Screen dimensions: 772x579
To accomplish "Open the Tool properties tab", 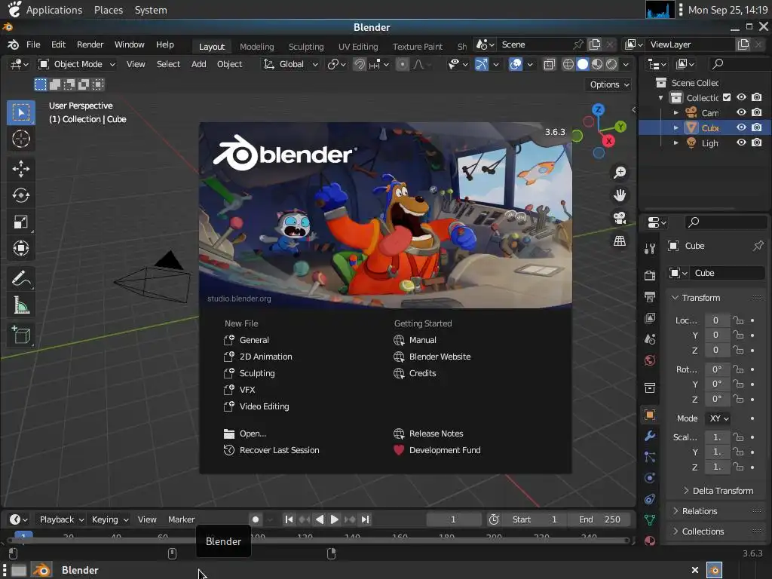I will click(x=650, y=249).
